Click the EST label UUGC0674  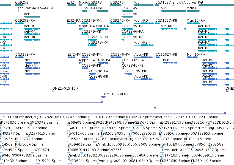pyautogui.click(x=40, y=150)
